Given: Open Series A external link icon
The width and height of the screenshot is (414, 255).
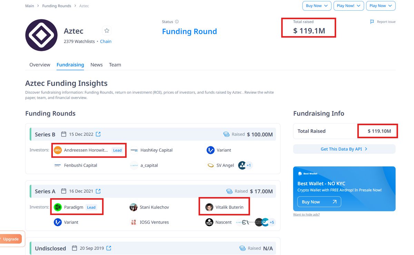Looking at the screenshot, I should [x=98, y=191].
